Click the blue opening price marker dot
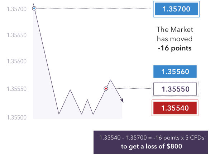This screenshot has height=161, width=215. [x=34, y=9]
